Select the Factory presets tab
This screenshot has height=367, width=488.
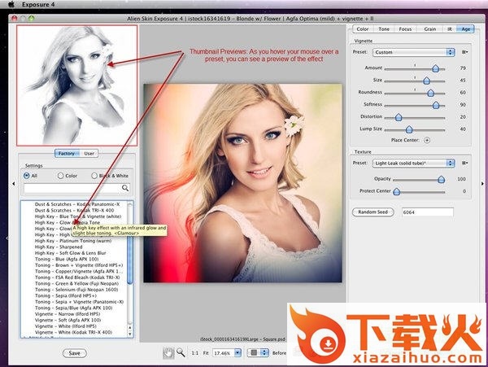click(67, 154)
